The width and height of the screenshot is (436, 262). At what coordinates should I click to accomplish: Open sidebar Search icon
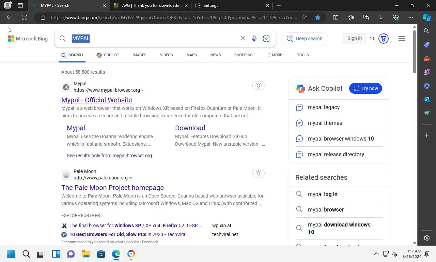pos(426,31)
